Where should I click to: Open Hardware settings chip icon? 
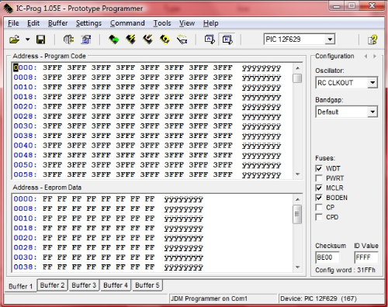[68, 40]
